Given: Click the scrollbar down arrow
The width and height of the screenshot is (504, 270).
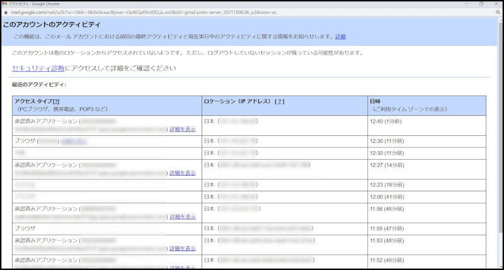Looking at the screenshot, I should (x=500, y=267).
